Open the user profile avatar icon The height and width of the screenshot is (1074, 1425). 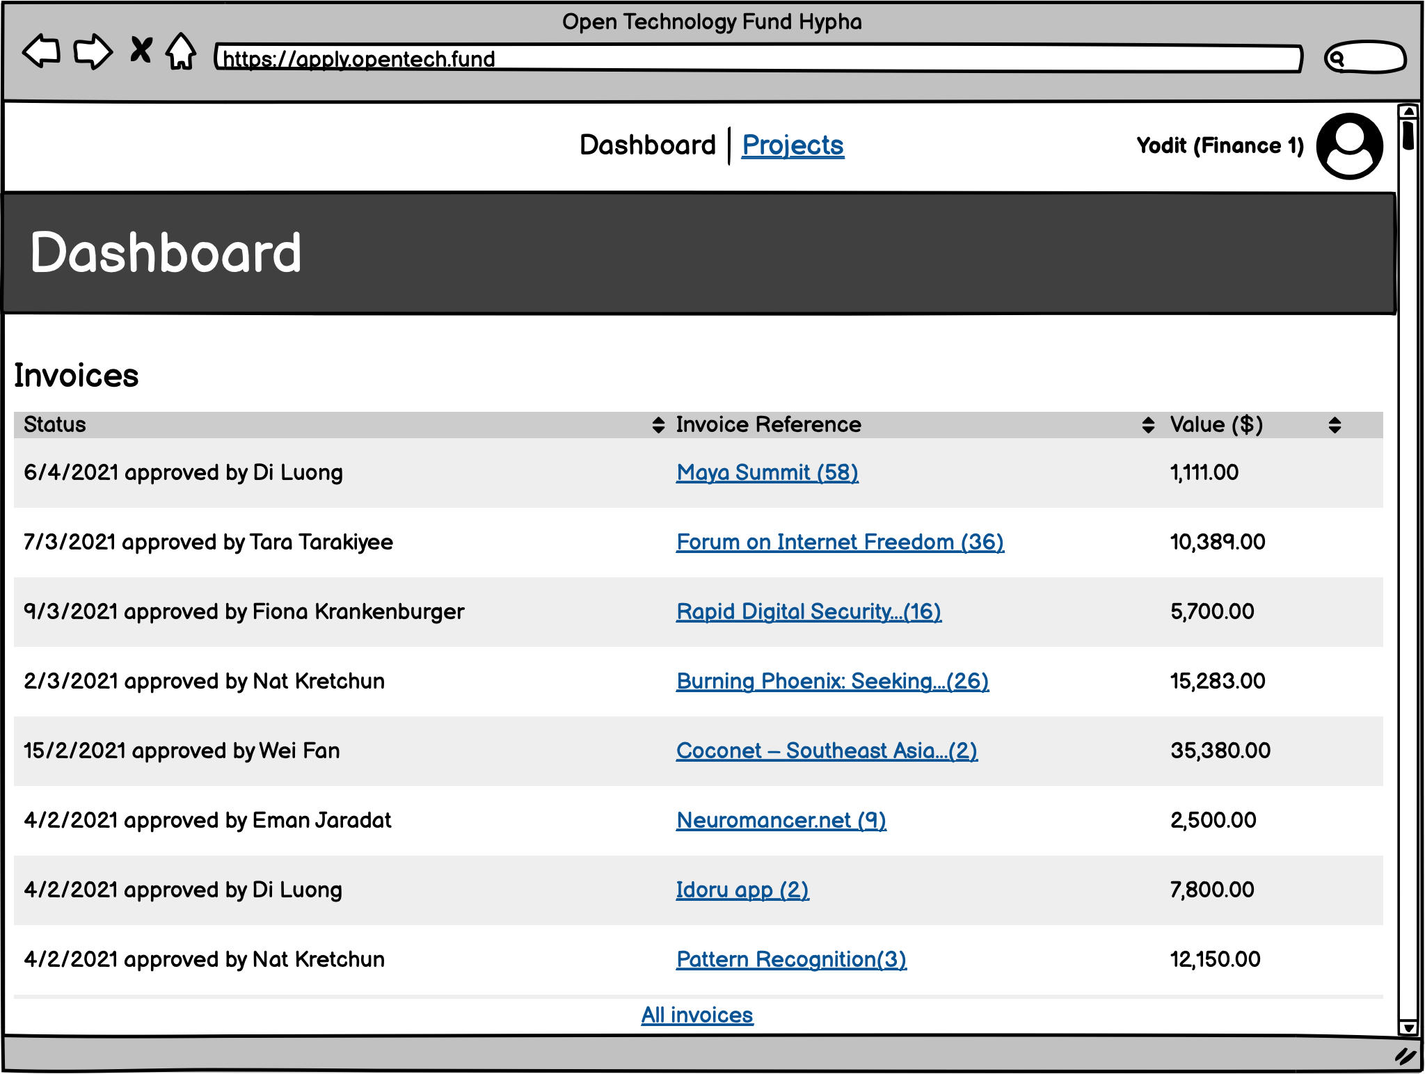click(1348, 145)
